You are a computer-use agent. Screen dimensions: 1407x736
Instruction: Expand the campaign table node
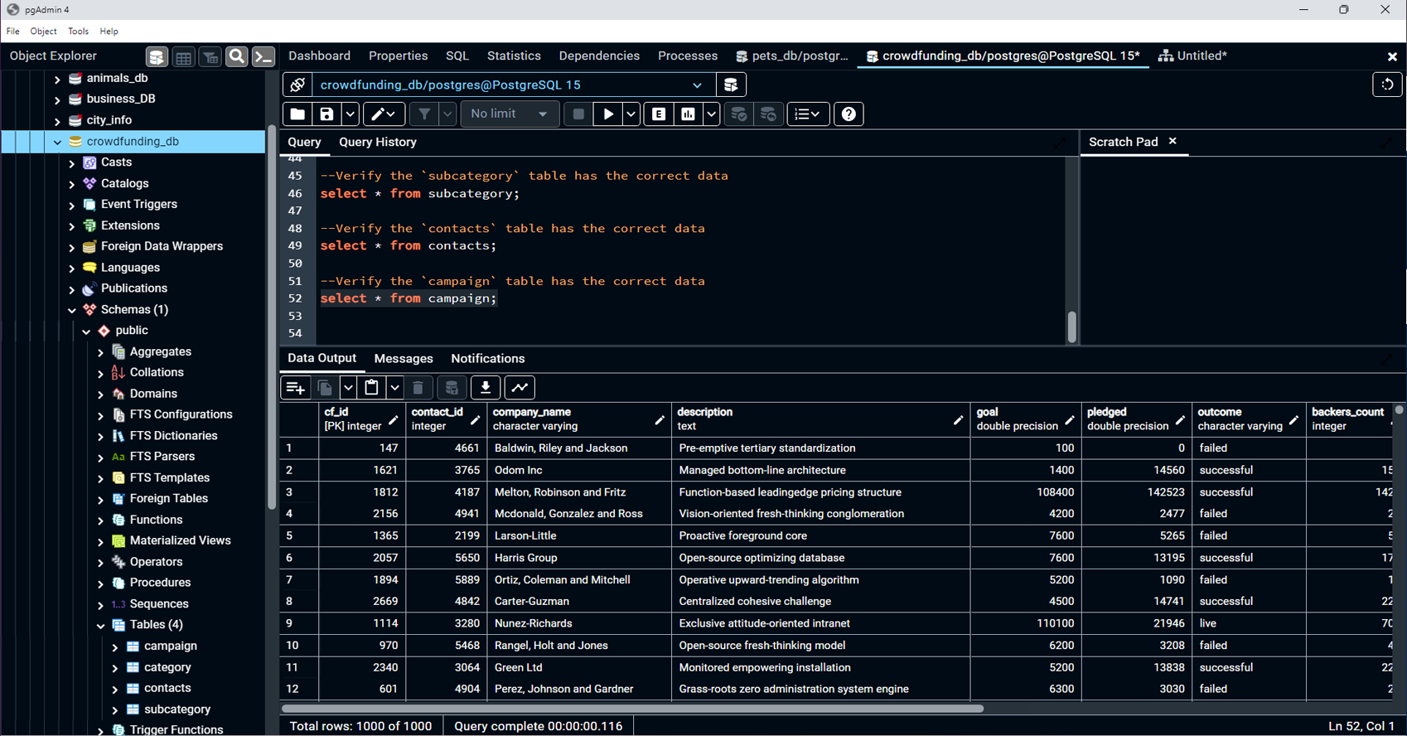[115, 646]
